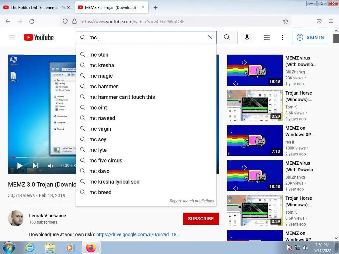This screenshot has height=254, width=339.
Task: Click the video progress bar
Action: 43,157
